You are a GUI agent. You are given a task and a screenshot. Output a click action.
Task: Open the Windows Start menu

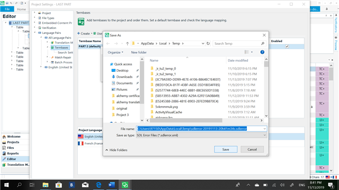tap(6, 185)
